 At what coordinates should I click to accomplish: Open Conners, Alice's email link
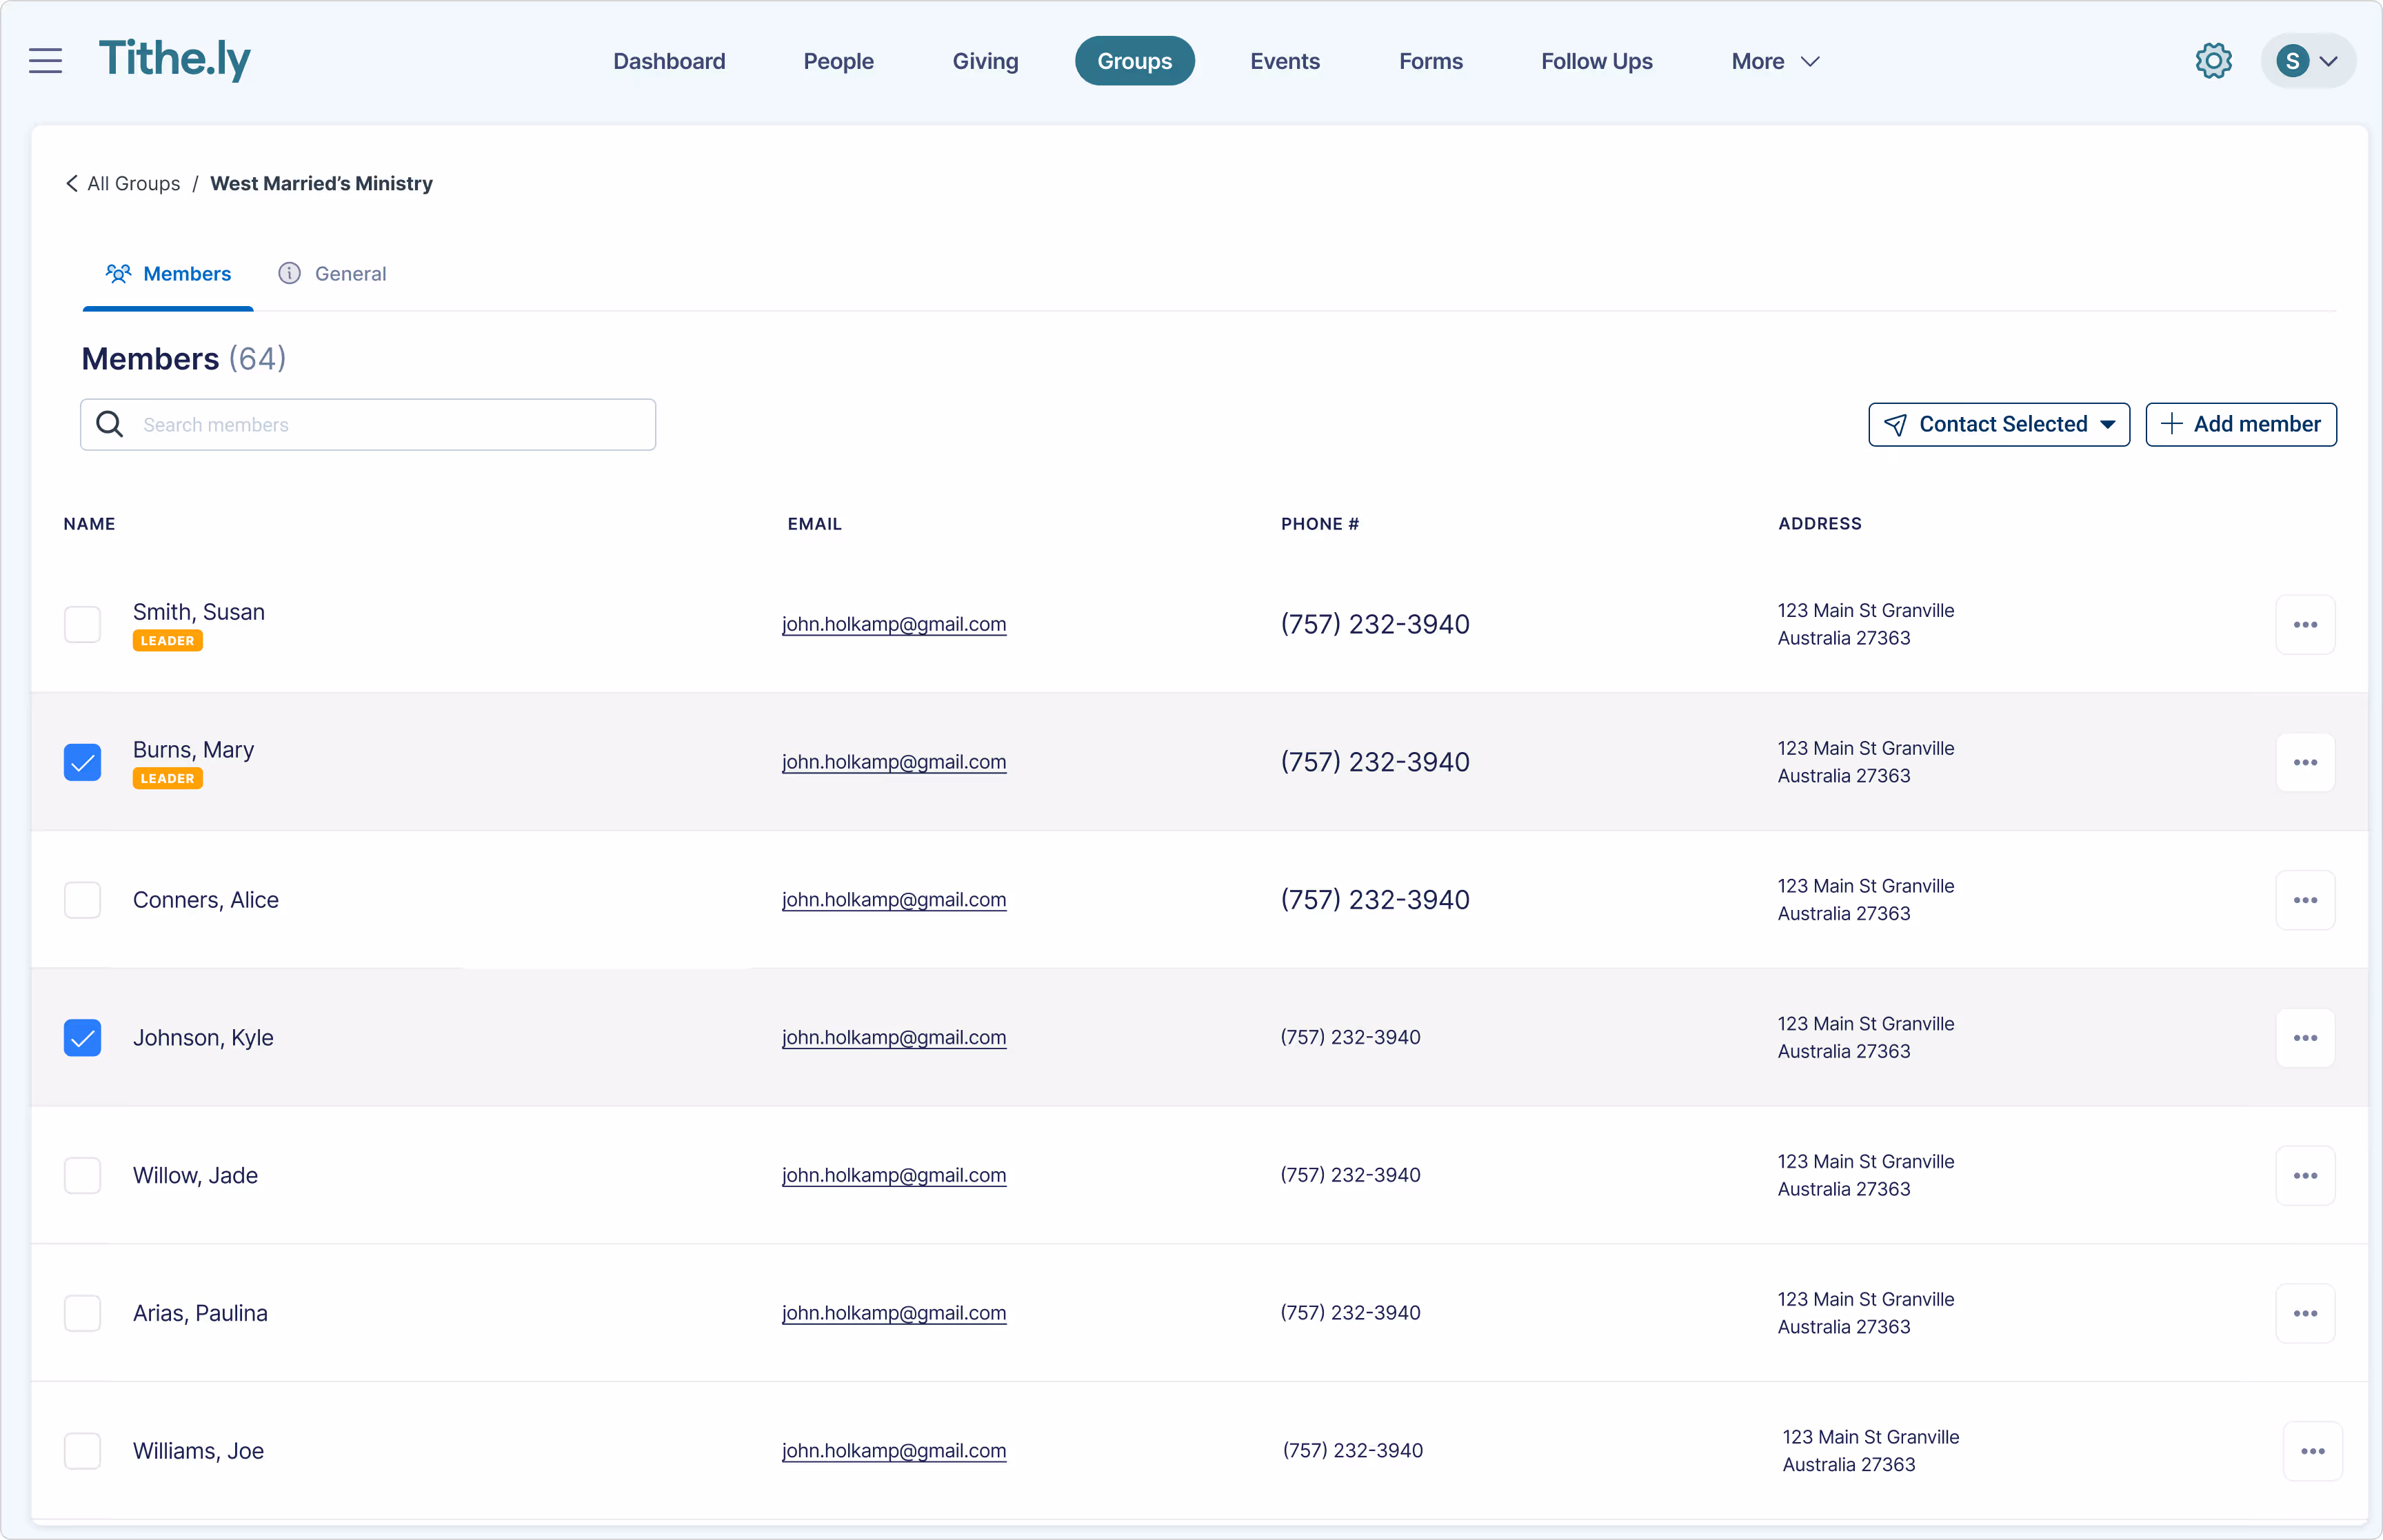(894, 899)
